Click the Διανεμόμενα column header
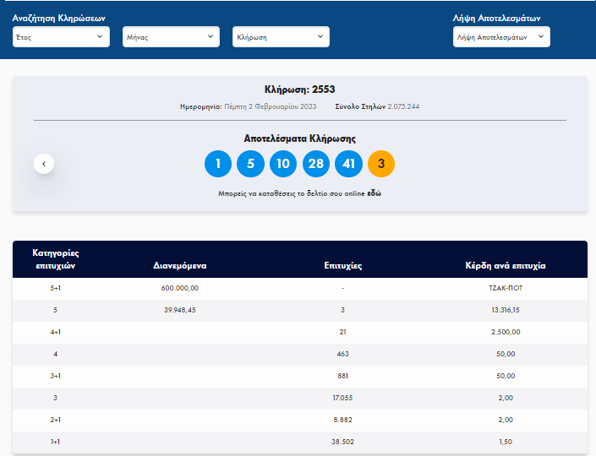The width and height of the screenshot is (596, 456). click(x=180, y=265)
